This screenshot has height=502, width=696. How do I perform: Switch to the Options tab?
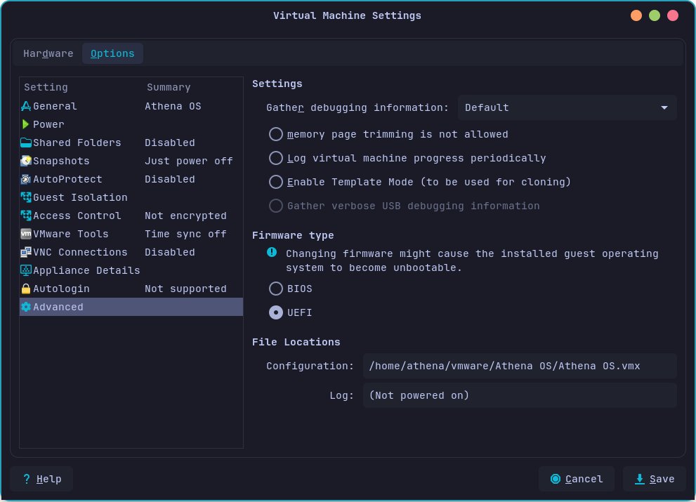112,53
